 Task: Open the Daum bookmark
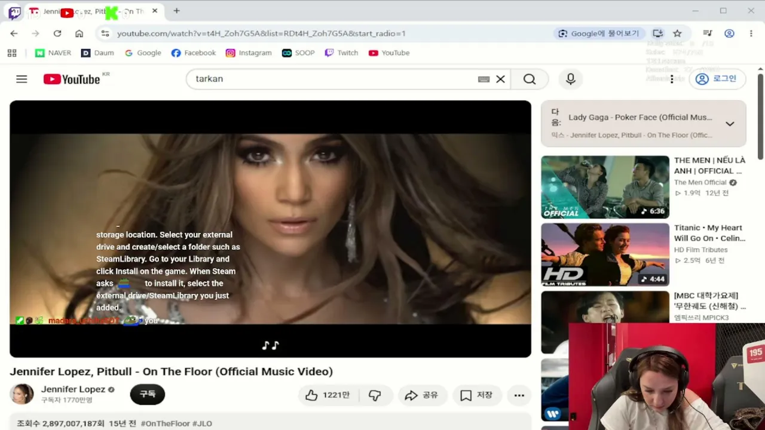click(x=97, y=53)
